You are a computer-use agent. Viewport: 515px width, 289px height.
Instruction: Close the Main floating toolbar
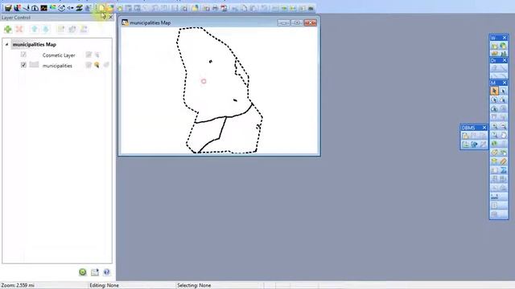(x=505, y=83)
